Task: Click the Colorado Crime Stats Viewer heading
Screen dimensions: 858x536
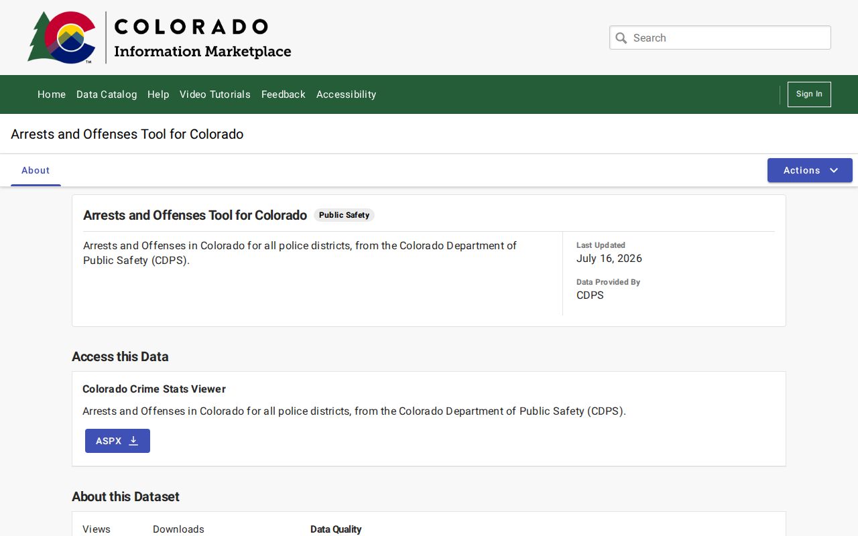Action: coord(154,389)
